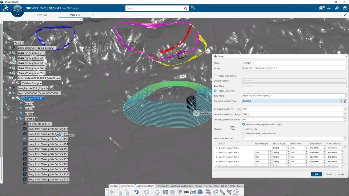Click the gray beam solid icon

point(222,192)
